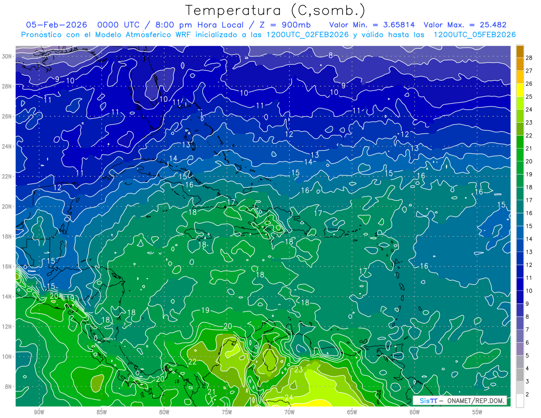Click the "85W" longitude axis label
Screen dimensions: 541x418
point(101,412)
